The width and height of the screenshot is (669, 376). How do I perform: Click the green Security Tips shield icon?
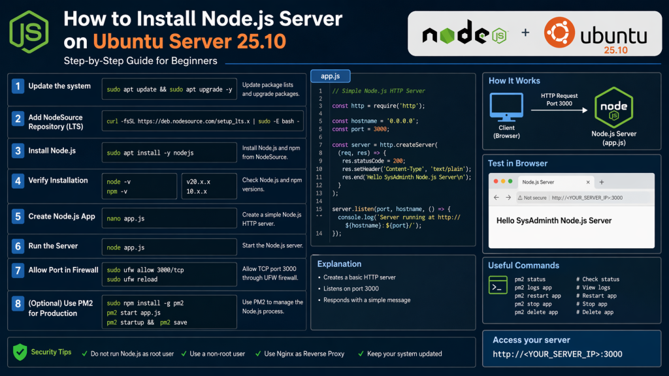point(20,352)
